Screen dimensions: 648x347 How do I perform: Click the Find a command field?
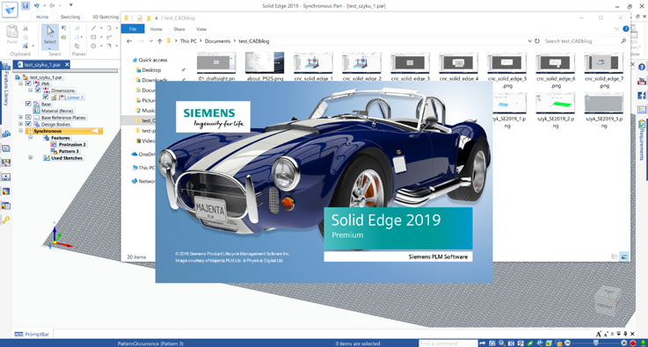point(448,343)
